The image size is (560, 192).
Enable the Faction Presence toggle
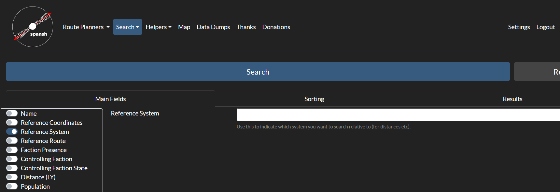(x=12, y=150)
